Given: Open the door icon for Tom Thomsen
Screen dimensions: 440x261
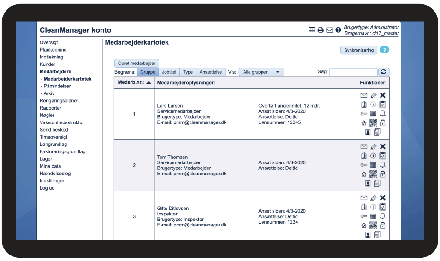Looking at the screenshot, I should tap(364, 156).
